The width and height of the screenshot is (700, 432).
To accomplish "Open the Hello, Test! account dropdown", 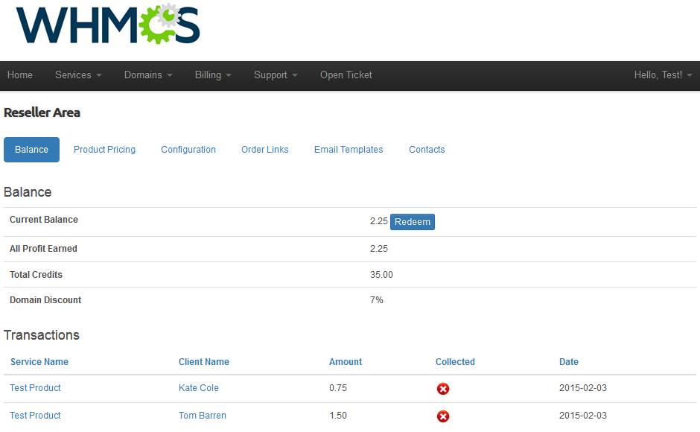I will [663, 75].
